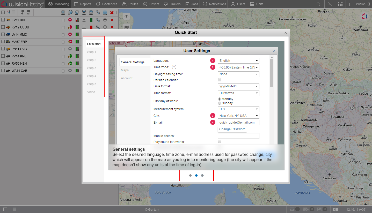Open the distance measurement tools icon
The width and height of the screenshot is (372, 213).
click(x=330, y=4)
